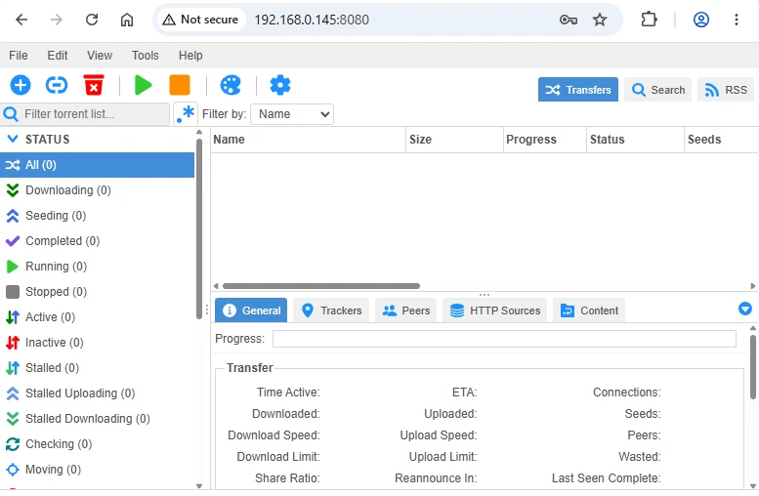This screenshot has width=759, height=496.
Task: Open the Filter by Name dropdown
Action: (292, 114)
